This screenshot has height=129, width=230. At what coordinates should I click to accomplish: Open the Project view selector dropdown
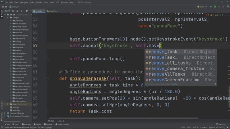tap(7, 11)
